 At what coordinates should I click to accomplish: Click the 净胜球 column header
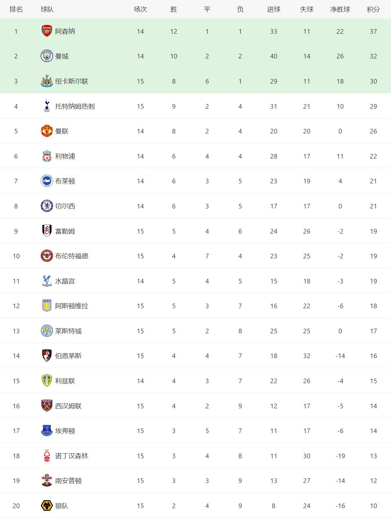click(x=340, y=9)
